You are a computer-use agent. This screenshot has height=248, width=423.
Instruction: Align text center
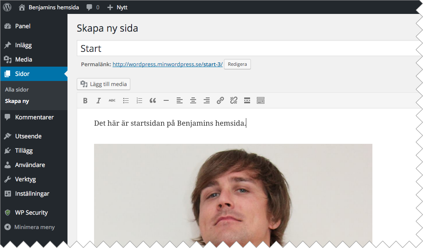[x=193, y=101]
